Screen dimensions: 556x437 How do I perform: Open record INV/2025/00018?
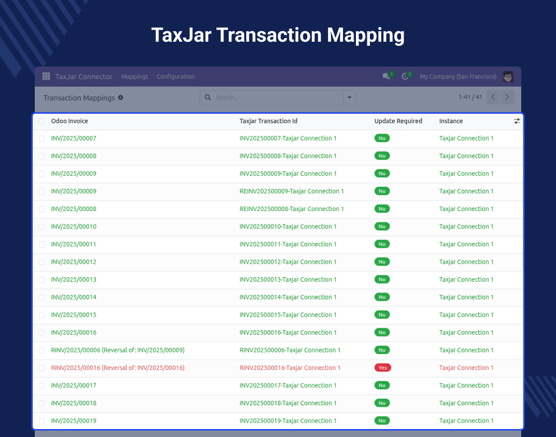tap(74, 403)
